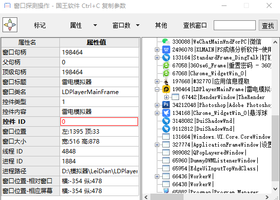The height and width of the screenshot is (200, 280).
Task: Open the 窗口数 dropdown arrow
Action: 138,25
